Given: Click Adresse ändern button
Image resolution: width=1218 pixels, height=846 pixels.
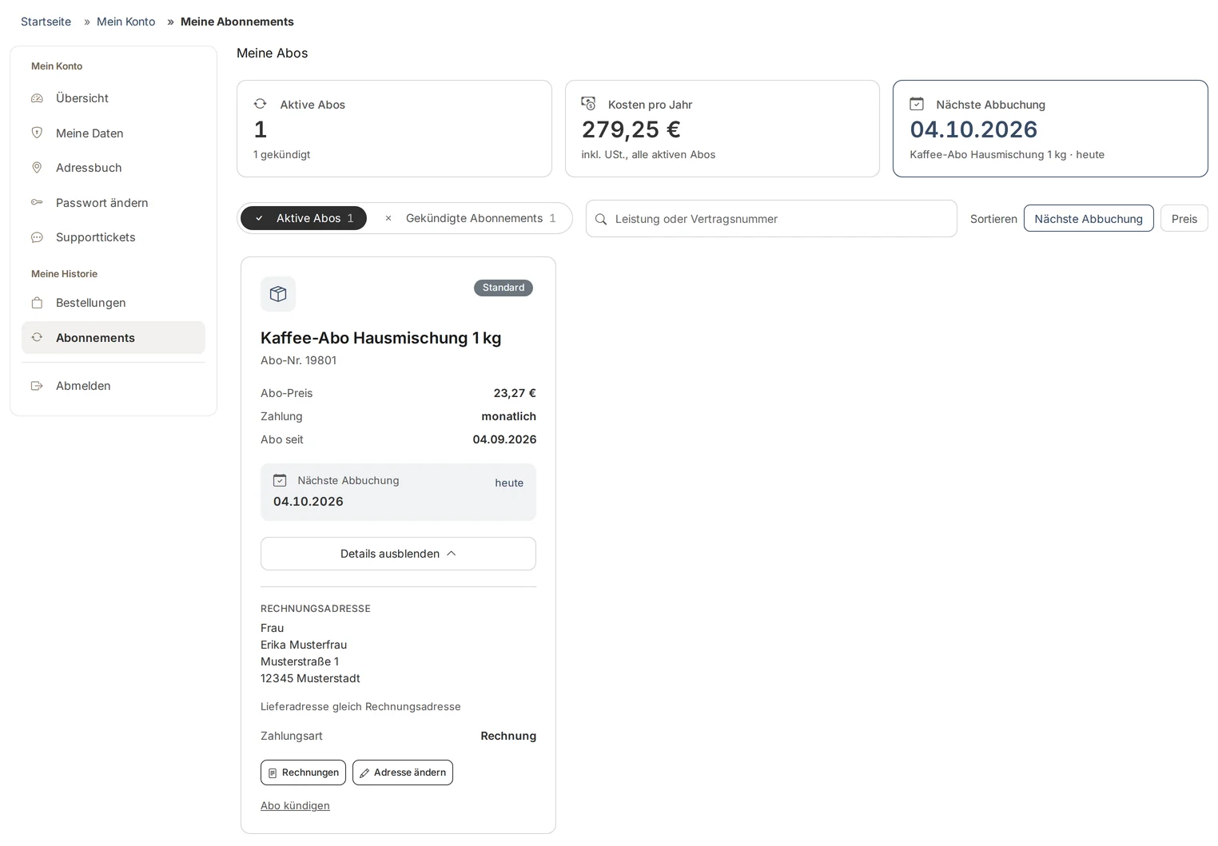Looking at the screenshot, I should click(403, 773).
